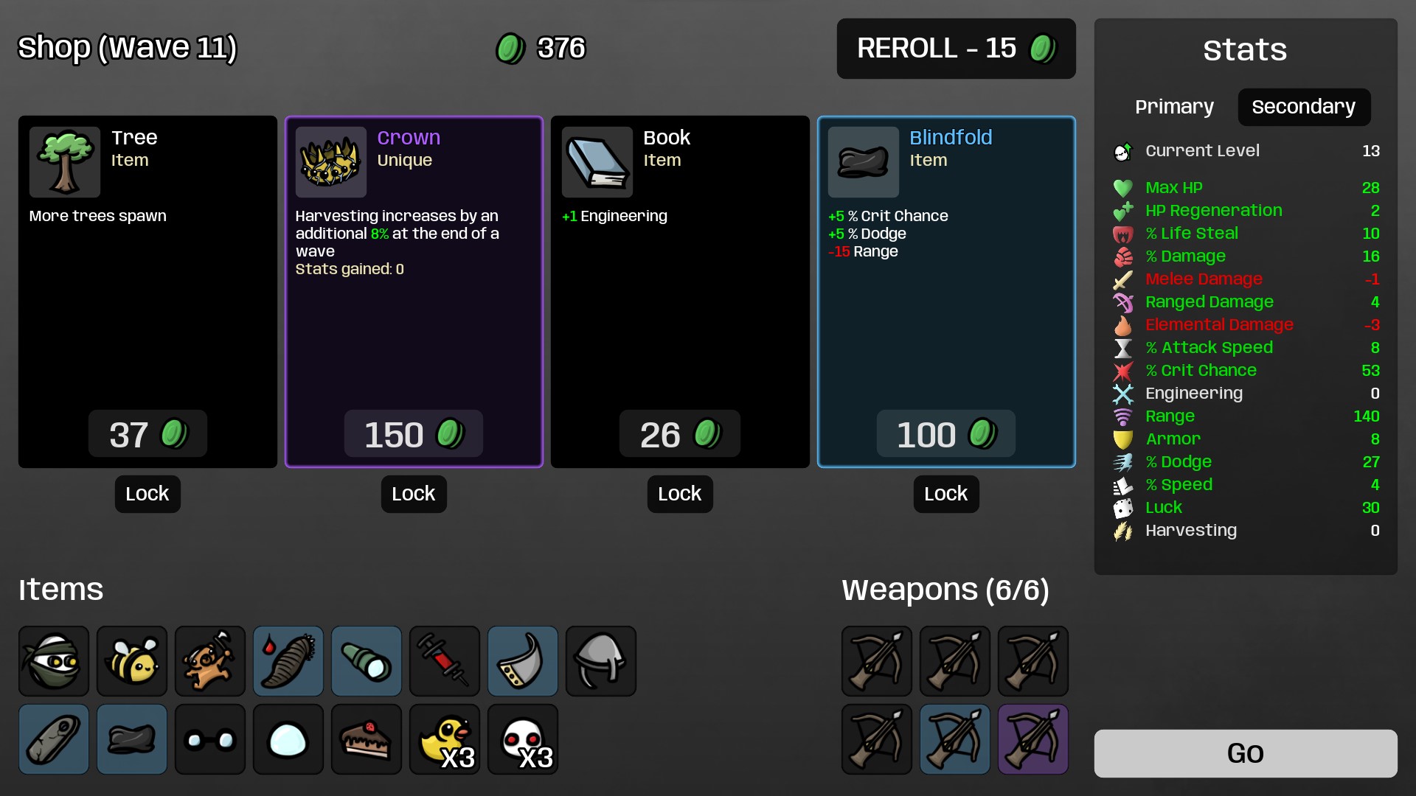This screenshot has height=796, width=1416.
Task: Lock the Tree shop item
Action: [x=147, y=494]
